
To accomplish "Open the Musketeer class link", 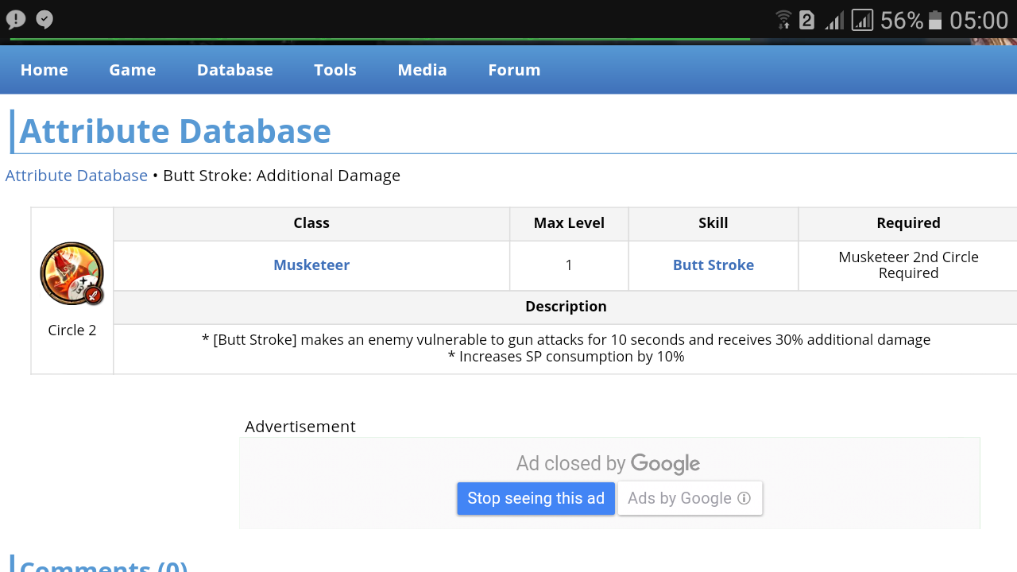I will click(311, 265).
